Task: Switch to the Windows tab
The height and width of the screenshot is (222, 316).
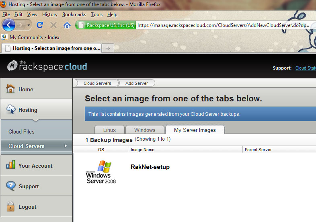Action: coord(145,130)
